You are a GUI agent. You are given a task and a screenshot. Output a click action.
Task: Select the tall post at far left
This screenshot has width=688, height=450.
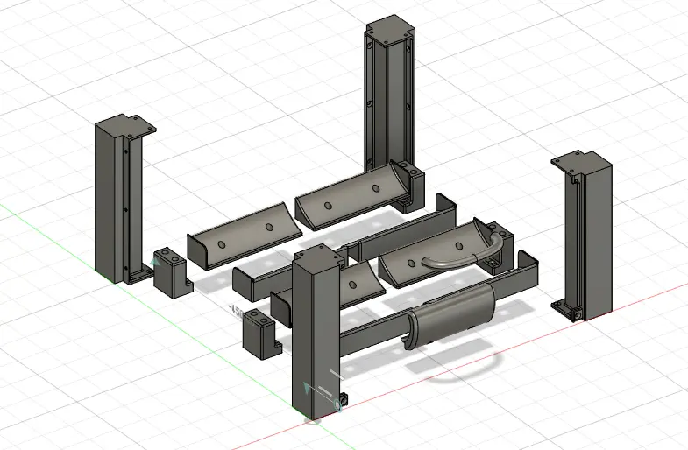click(x=117, y=200)
